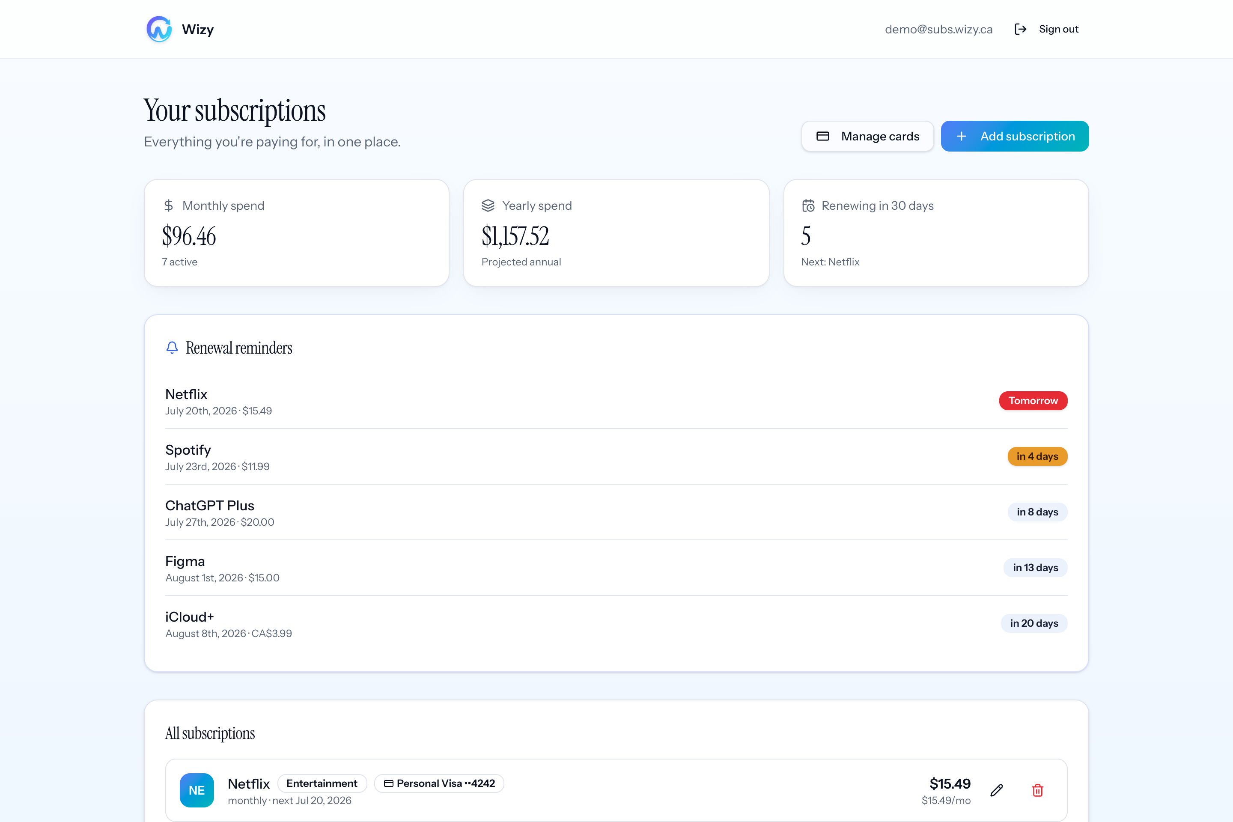
Task: Select the ChatGPT Plus reminder row
Action: pyautogui.click(x=616, y=513)
